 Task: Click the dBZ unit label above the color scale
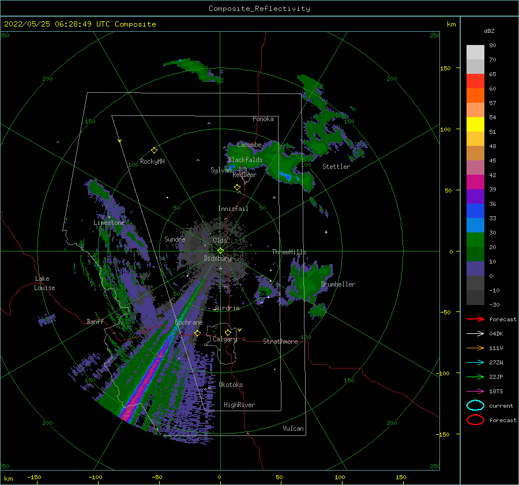(x=489, y=31)
